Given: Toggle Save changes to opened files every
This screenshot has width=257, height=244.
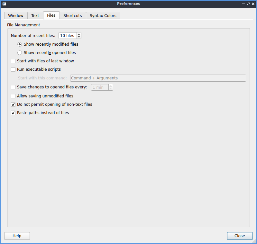Looking at the screenshot, I should coord(13,87).
